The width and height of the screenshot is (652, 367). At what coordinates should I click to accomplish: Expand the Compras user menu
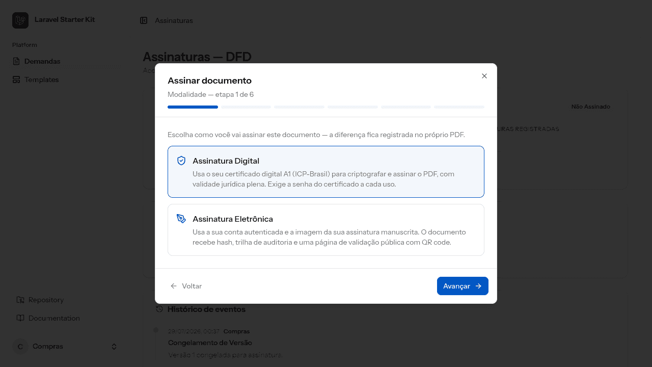[x=65, y=346]
